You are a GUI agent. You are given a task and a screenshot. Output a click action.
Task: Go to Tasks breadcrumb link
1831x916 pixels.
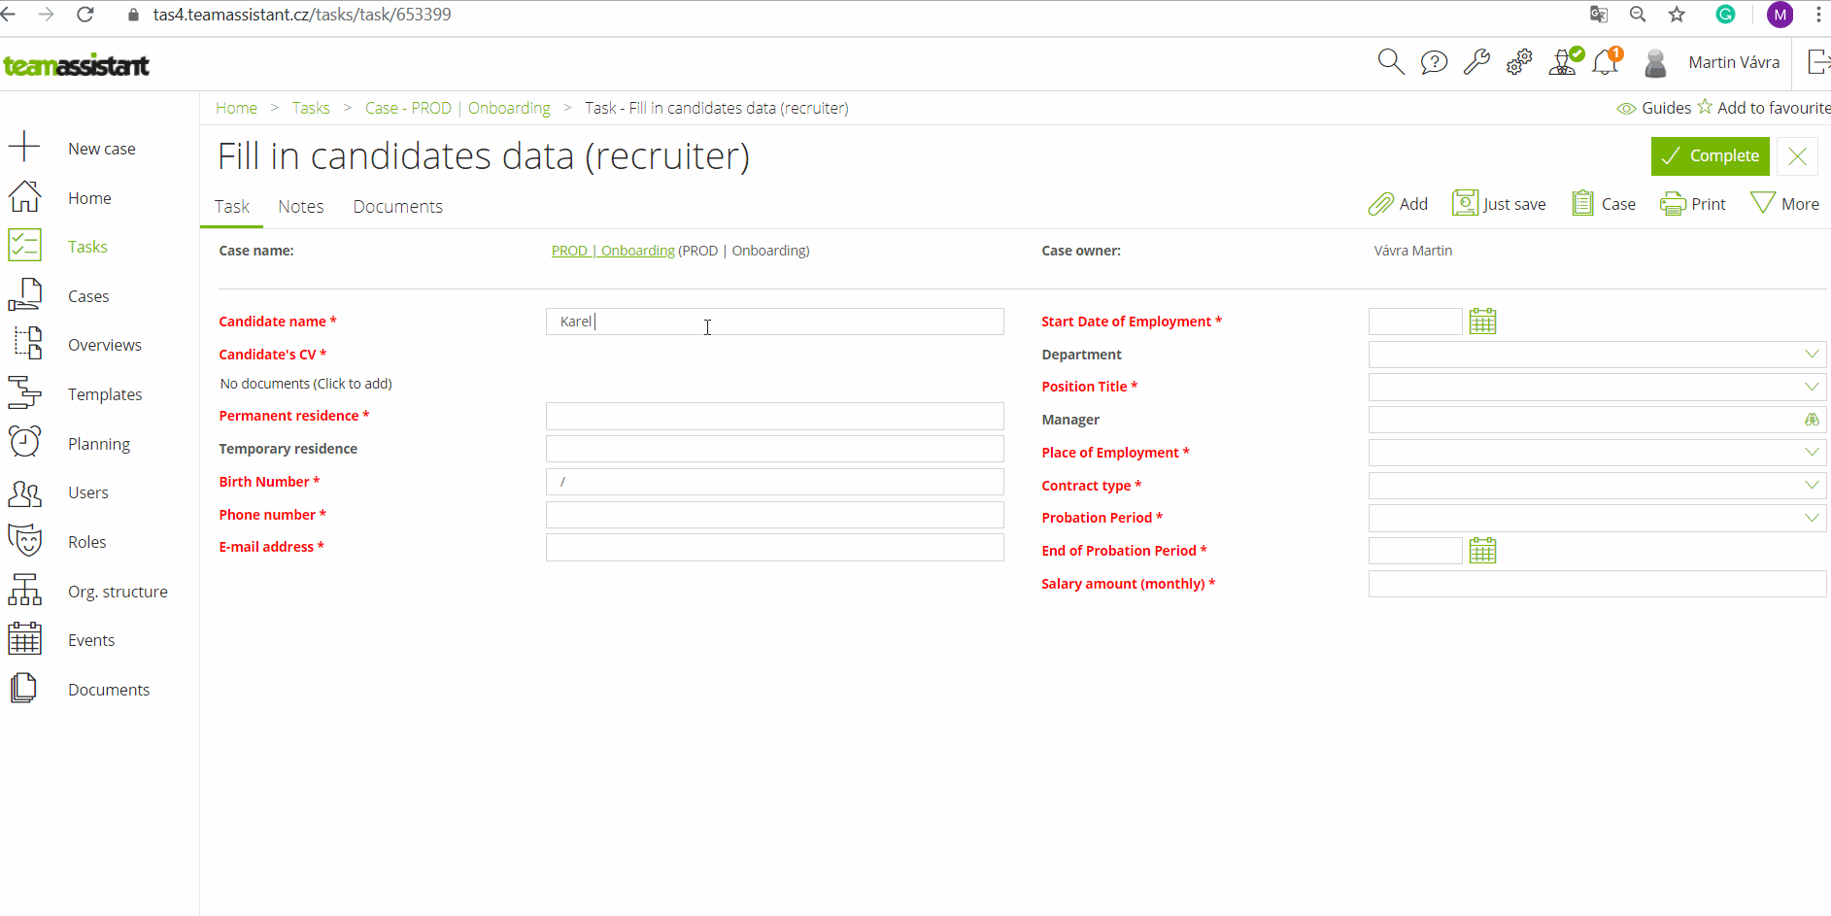(x=311, y=108)
